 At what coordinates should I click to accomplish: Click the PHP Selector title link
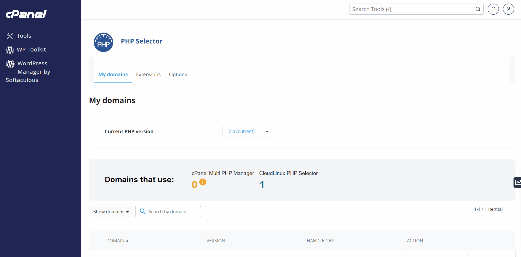coord(142,41)
